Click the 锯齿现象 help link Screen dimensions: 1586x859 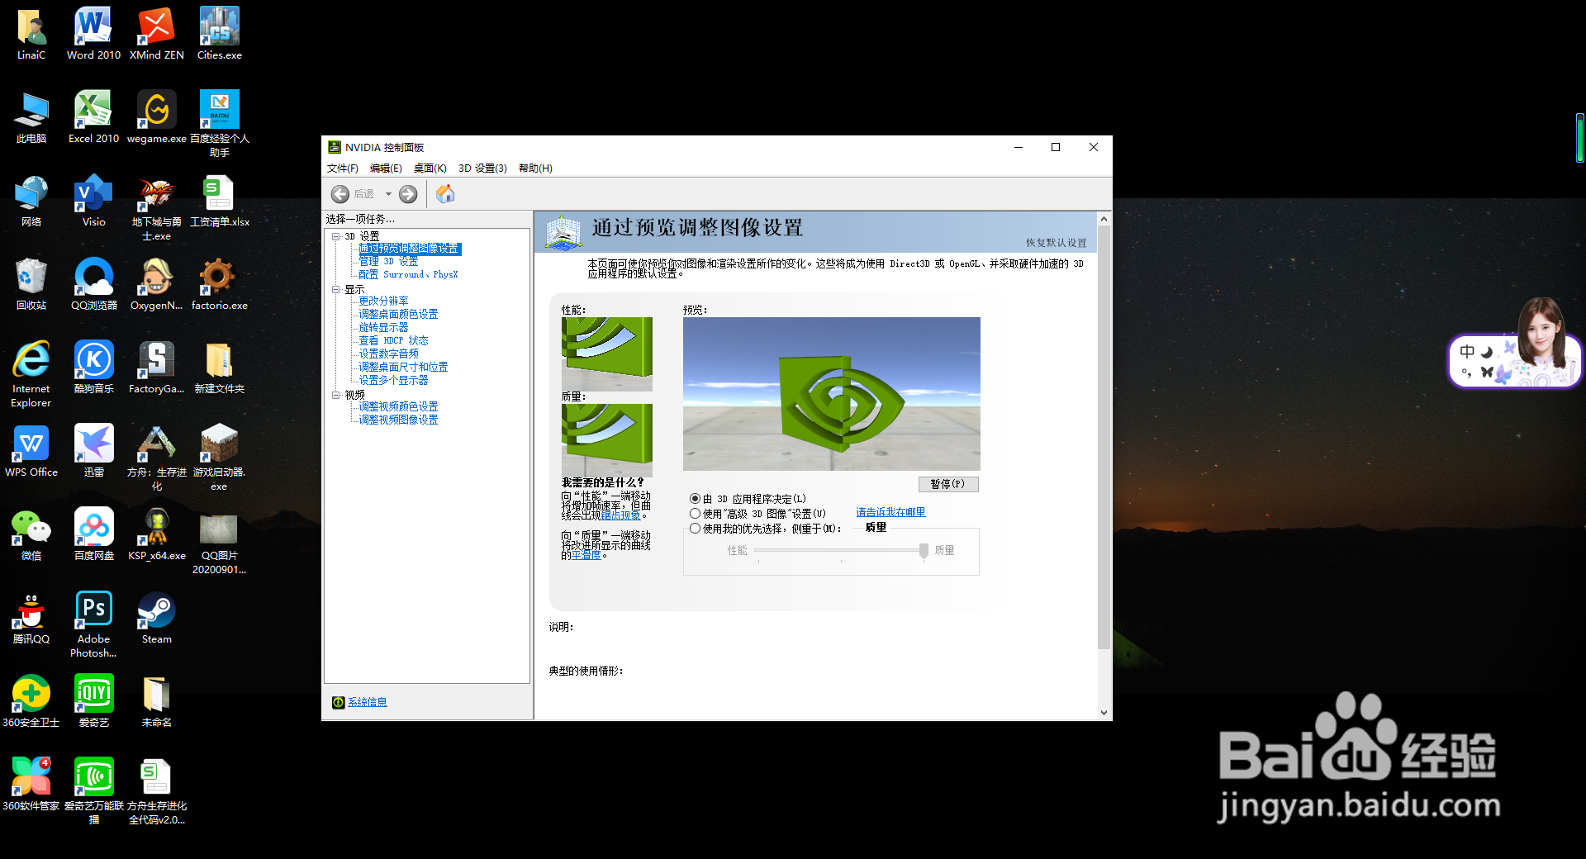(x=620, y=515)
